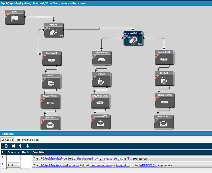Select the ApprovedRejected condition node
This screenshot has width=212, height=173.
click(x=133, y=38)
